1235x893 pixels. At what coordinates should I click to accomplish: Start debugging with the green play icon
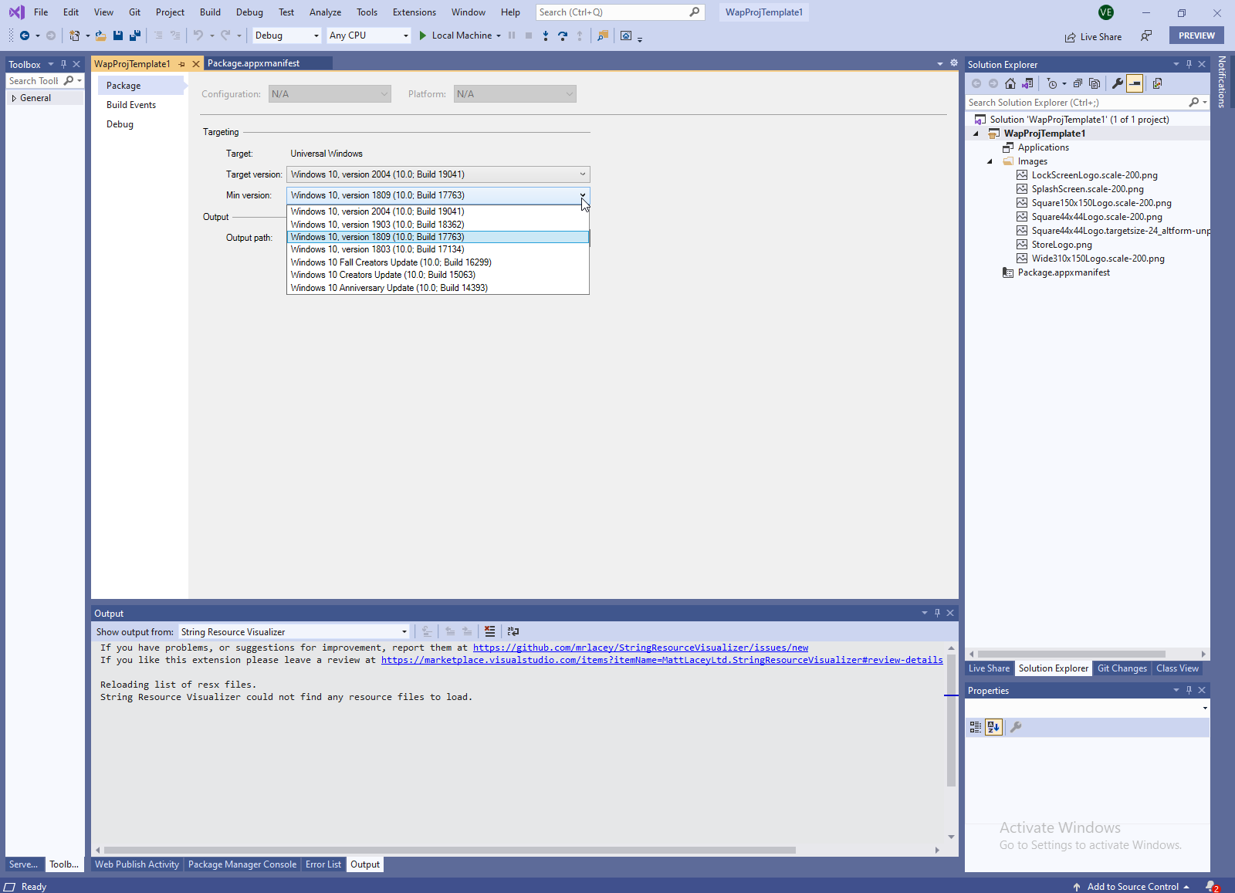point(423,36)
